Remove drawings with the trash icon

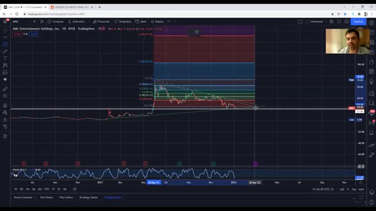coord(5,137)
